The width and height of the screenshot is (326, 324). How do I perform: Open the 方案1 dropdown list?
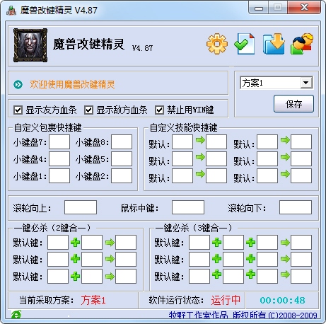[306, 83]
